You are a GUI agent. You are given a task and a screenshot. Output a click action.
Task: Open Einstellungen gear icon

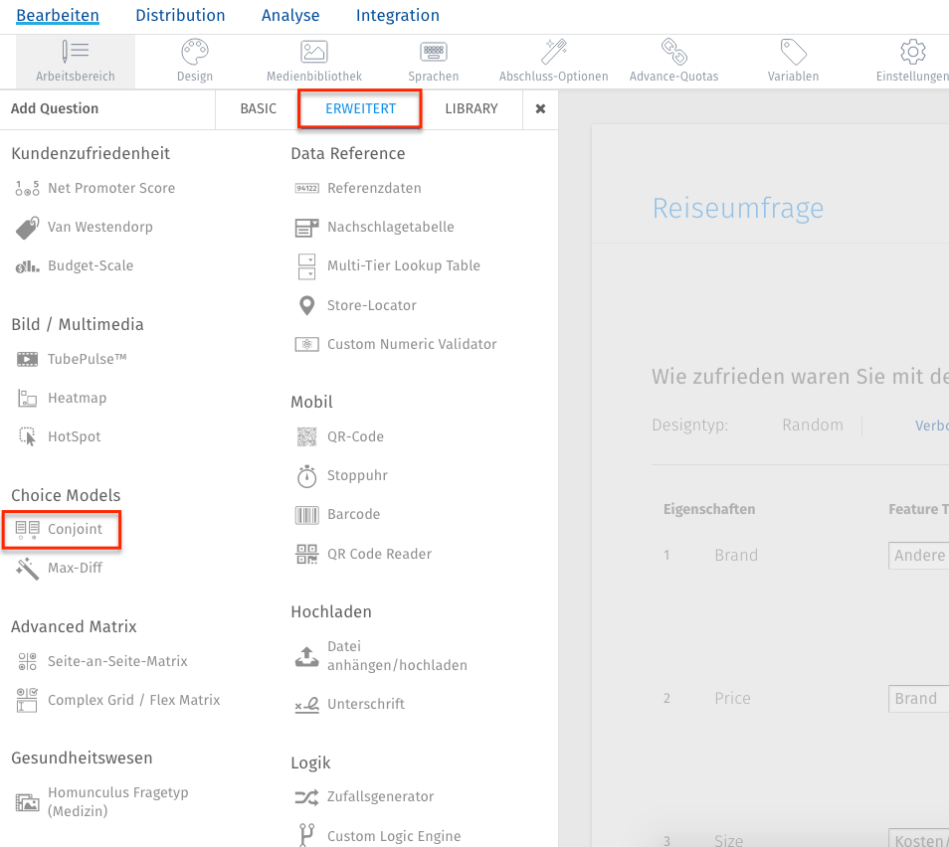coord(912,52)
